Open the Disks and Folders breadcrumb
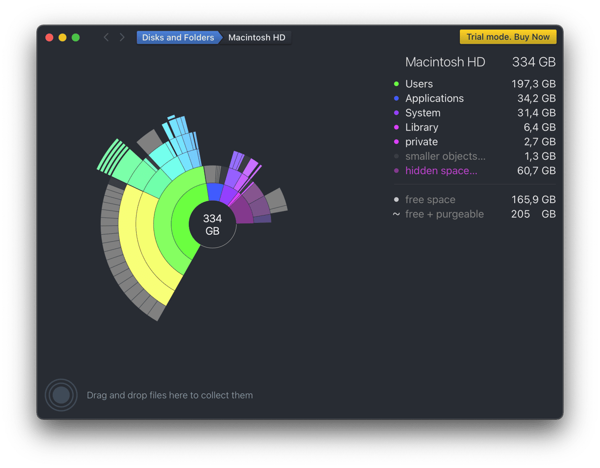The width and height of the screenshot is (600, 468). pos(178,37)
